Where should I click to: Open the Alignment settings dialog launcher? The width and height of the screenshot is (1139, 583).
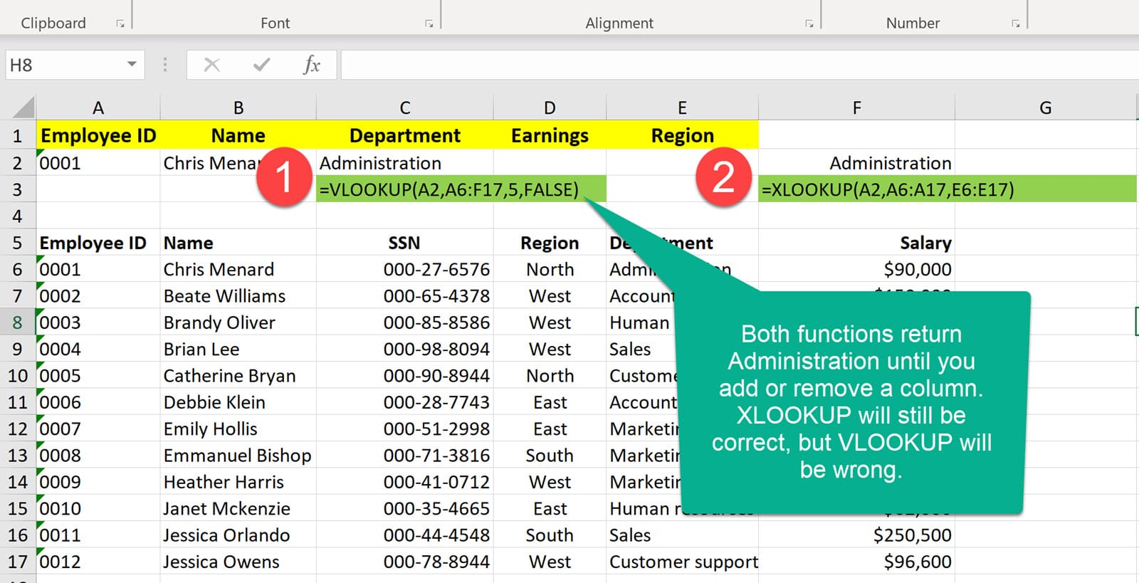pos(809,23)
